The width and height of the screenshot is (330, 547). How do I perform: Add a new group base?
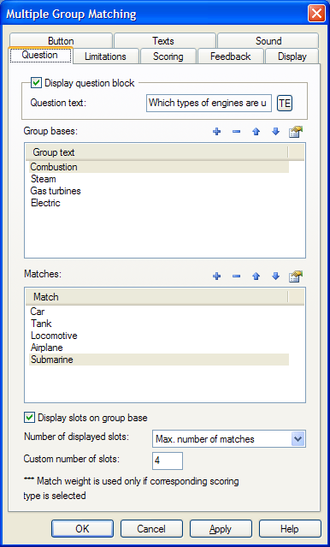click(x=217, y=132)
